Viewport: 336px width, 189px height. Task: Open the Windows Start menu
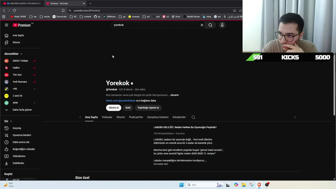[x=181, y=185]
